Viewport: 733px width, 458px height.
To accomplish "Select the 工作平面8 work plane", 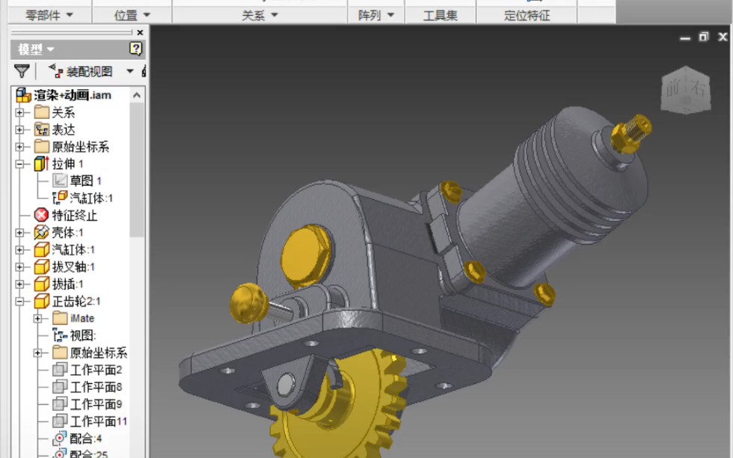I will coord(96,388).
